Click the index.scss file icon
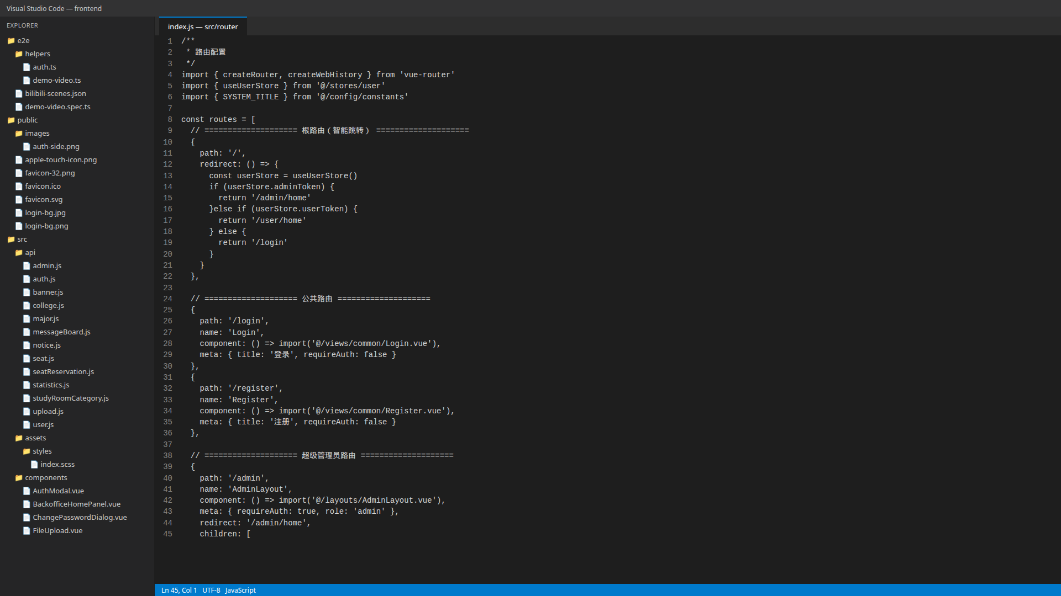The height and width of the screenshot is (596, 1061). 34,465
